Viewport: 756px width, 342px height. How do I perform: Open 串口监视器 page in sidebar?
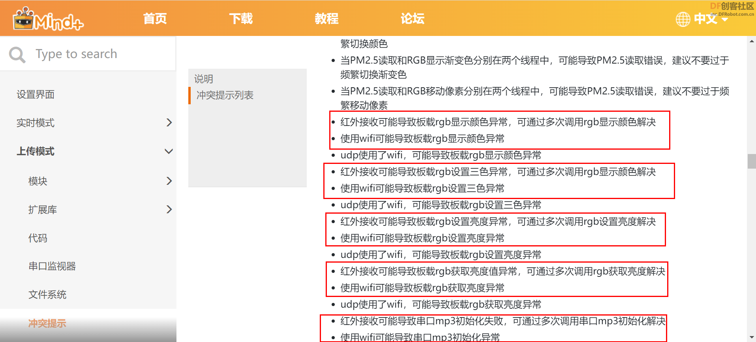pyautogui.click(x=52, y=266)
